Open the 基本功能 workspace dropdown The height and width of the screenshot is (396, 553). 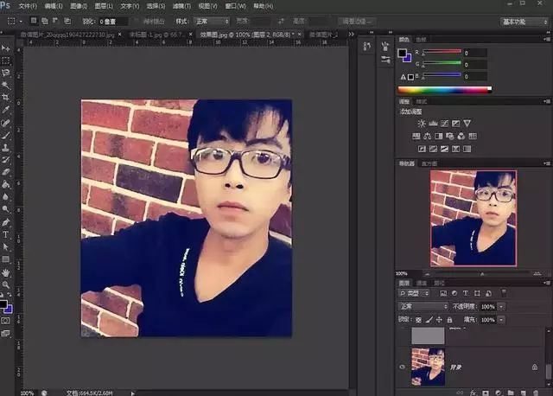(524, 20)
